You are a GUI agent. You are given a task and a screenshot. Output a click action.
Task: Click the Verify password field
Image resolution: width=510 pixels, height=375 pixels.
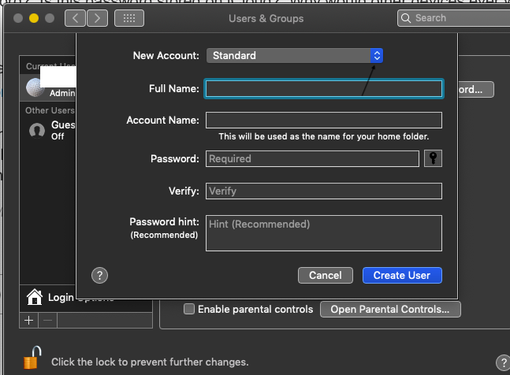pyautogui.click(x=324, y=191)
